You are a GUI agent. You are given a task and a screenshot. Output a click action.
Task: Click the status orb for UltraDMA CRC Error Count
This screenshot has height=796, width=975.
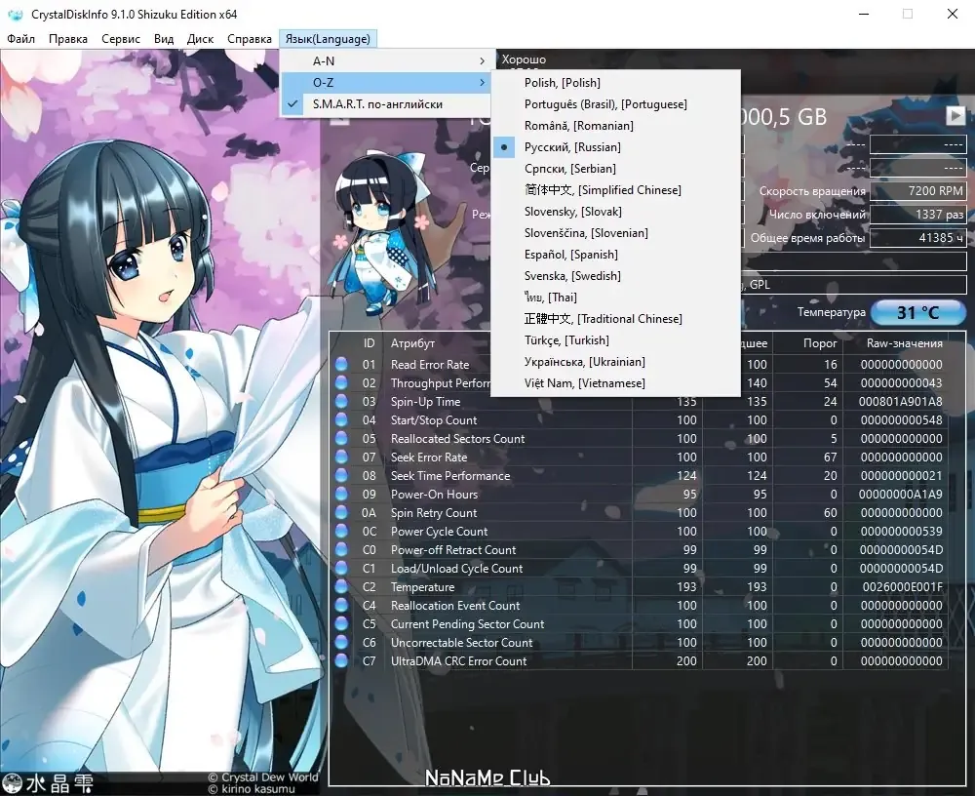pos(341,661)
